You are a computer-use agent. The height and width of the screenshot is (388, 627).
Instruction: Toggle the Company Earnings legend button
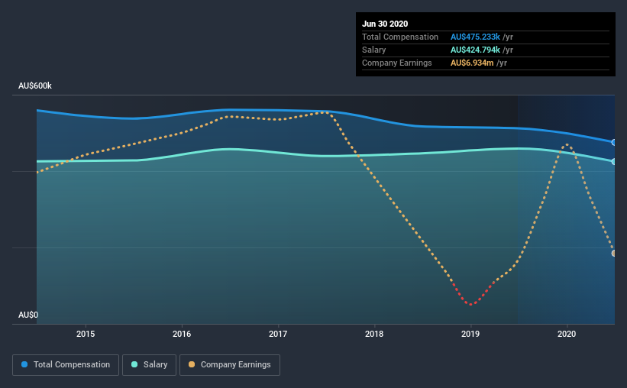(230, 365)
